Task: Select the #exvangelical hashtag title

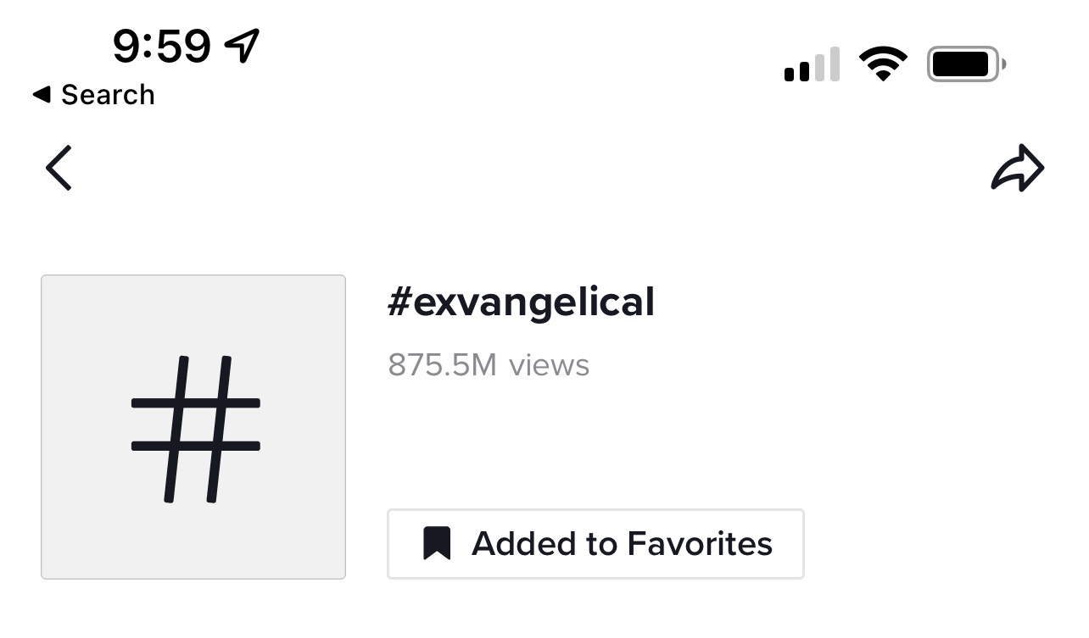Action: point(521,302)
